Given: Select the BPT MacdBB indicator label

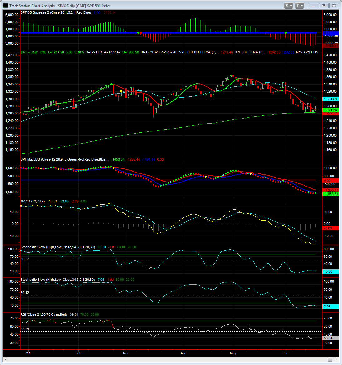Looking at the screenshot, I should (x=65, y=159).
